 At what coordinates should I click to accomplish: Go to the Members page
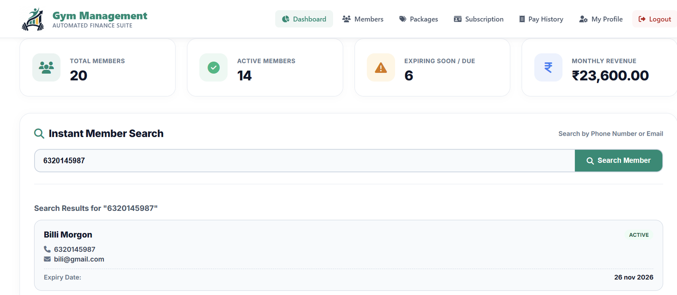pos(363,19)
